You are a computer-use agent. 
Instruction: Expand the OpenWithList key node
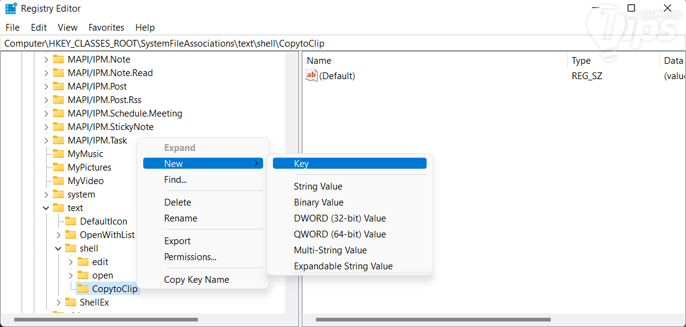[58, 235]
